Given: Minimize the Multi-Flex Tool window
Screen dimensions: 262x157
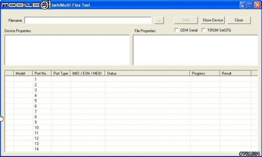Looking at the screenshot, I should 243,5.
